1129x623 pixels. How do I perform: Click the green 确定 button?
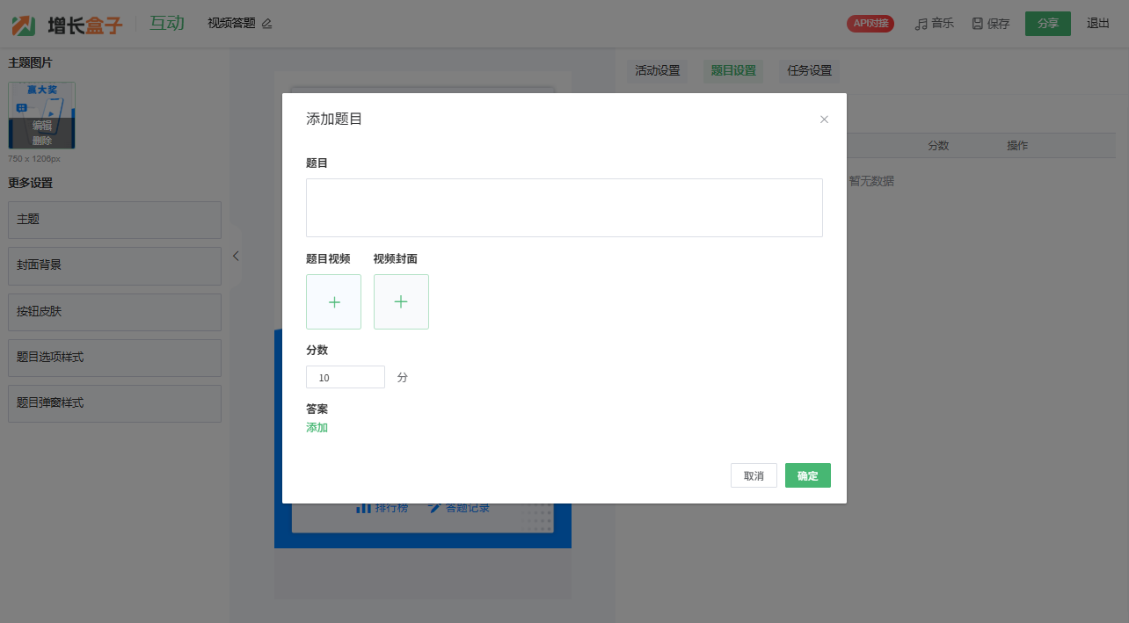click(807, 475)
